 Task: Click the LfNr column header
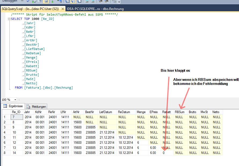65,112
